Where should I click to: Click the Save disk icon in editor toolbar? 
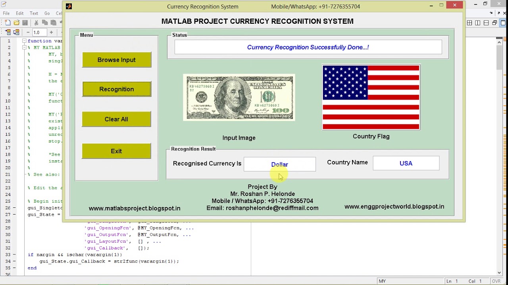pos(25,23)
